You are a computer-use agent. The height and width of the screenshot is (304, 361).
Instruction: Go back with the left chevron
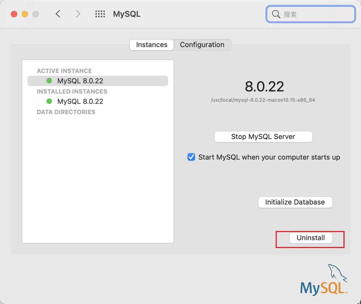pyautogui.click(x=58, y=14)
